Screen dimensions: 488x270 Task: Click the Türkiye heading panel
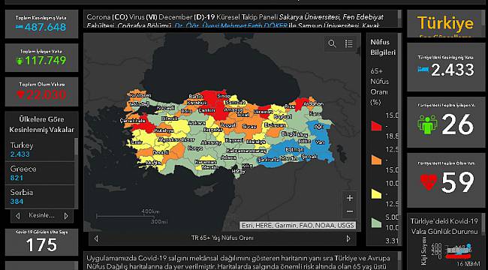click(446, 24)
